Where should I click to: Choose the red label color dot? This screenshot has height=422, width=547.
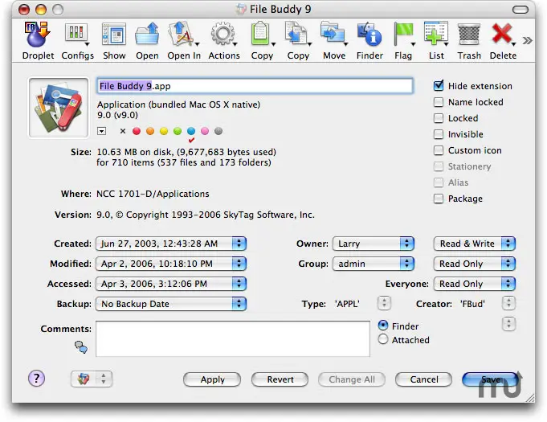pyautogui.click(x=137, y=131)
